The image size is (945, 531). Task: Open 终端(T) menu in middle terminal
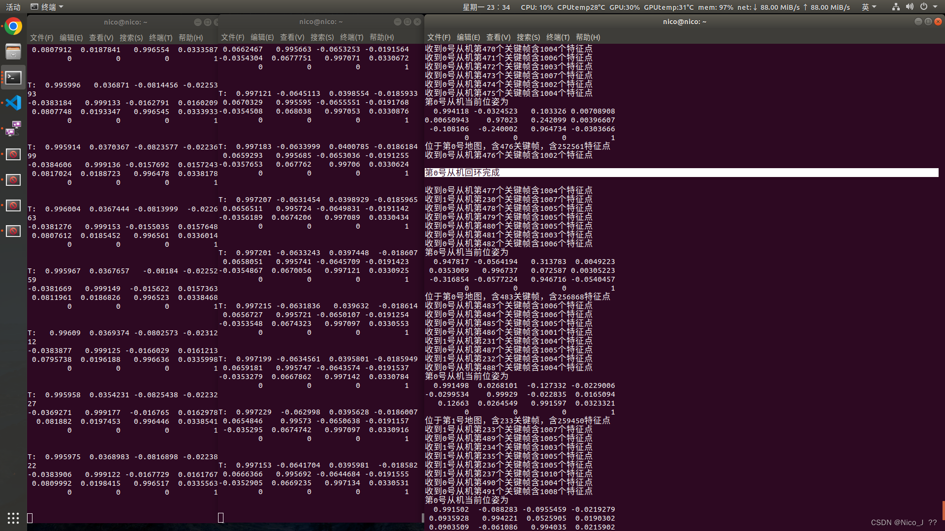coord(352,37)
